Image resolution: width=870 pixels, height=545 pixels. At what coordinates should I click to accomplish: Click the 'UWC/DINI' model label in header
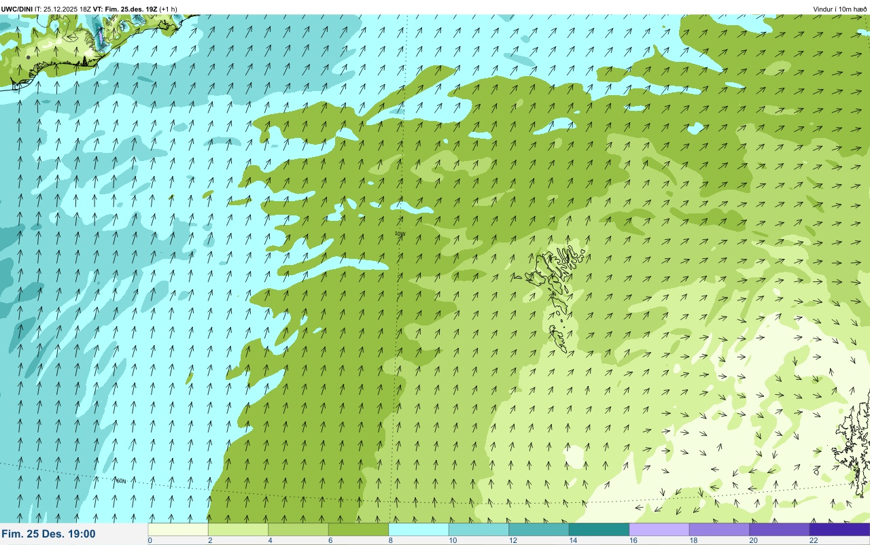(x=16, y=9)
